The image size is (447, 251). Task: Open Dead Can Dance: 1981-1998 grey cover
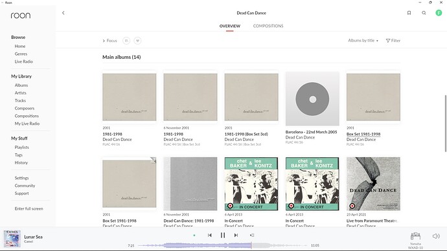pyautogui.click(x=190, y=184)
